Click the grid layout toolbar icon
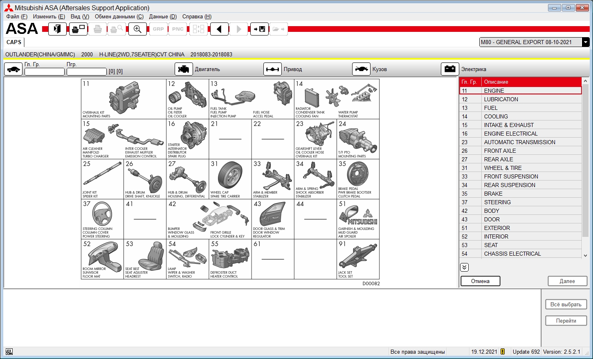The width and height of the screenshot is (593, 359). (198, 29)
